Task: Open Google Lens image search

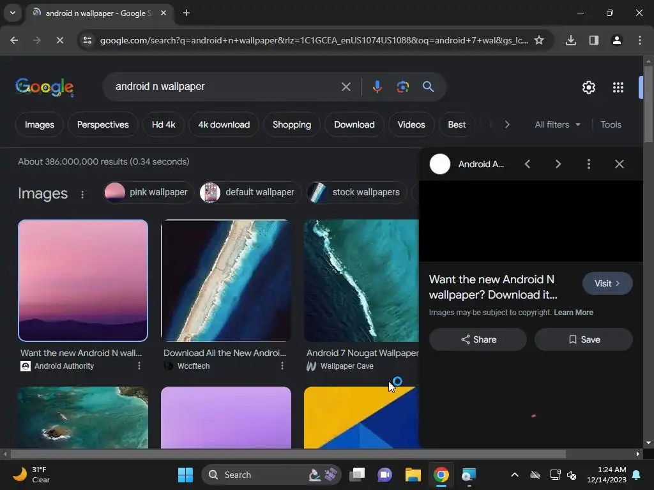Action: click(x=402, y=87)
